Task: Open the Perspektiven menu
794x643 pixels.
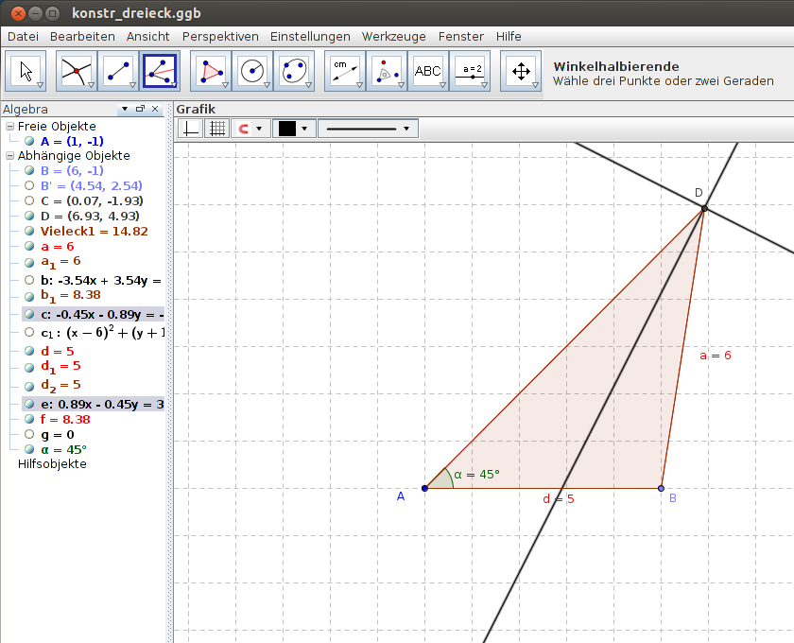Action: click(220, 36)
